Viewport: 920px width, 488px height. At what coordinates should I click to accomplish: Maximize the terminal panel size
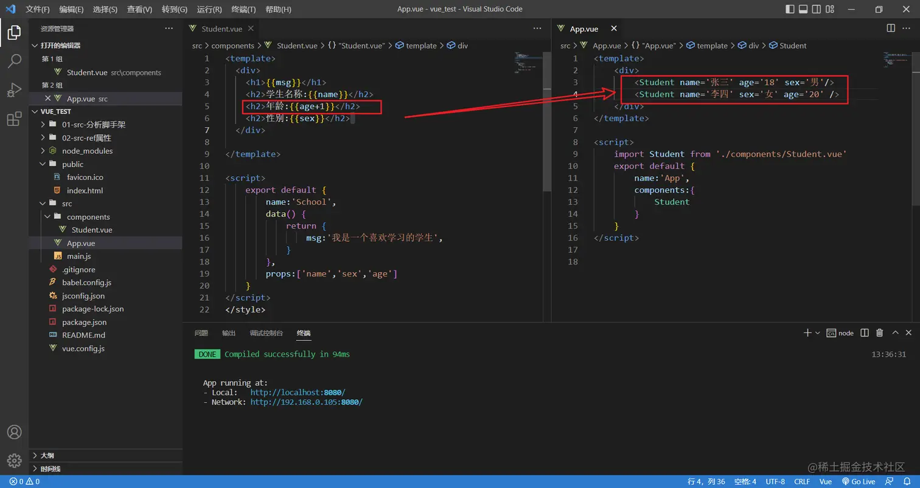tap(895, 332)
